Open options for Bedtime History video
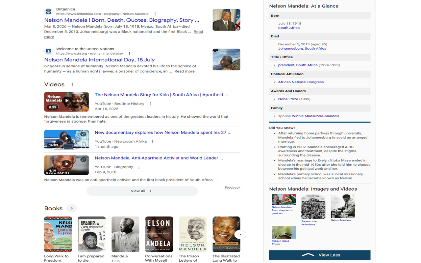 150,104
